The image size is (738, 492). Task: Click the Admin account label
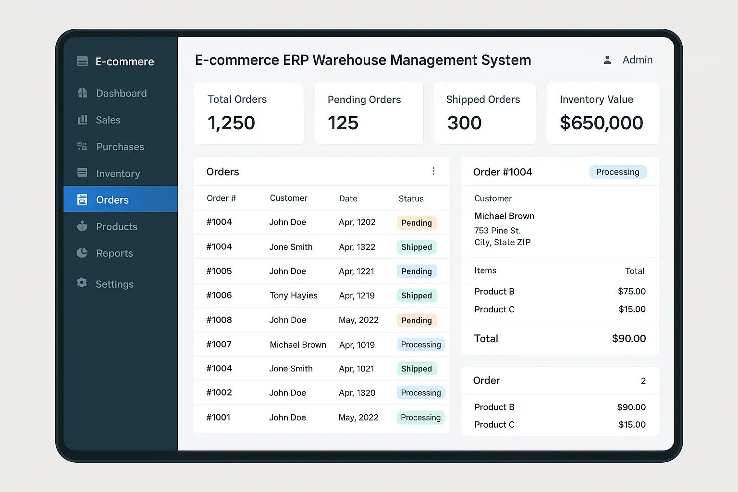[637, 60]
